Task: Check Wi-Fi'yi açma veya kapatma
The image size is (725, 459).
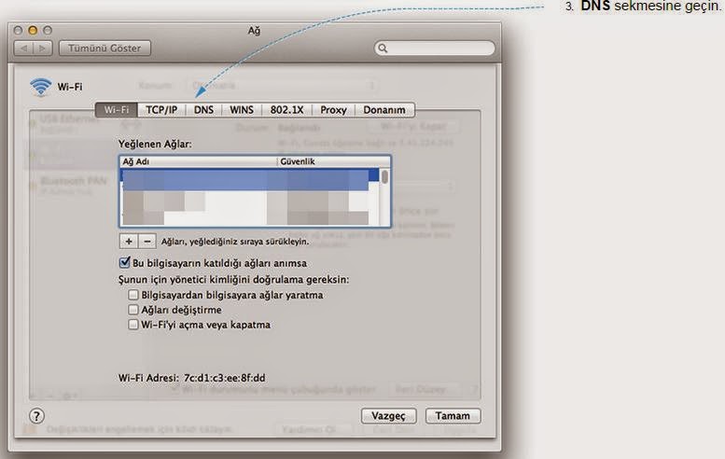Action: coord(133,324)
